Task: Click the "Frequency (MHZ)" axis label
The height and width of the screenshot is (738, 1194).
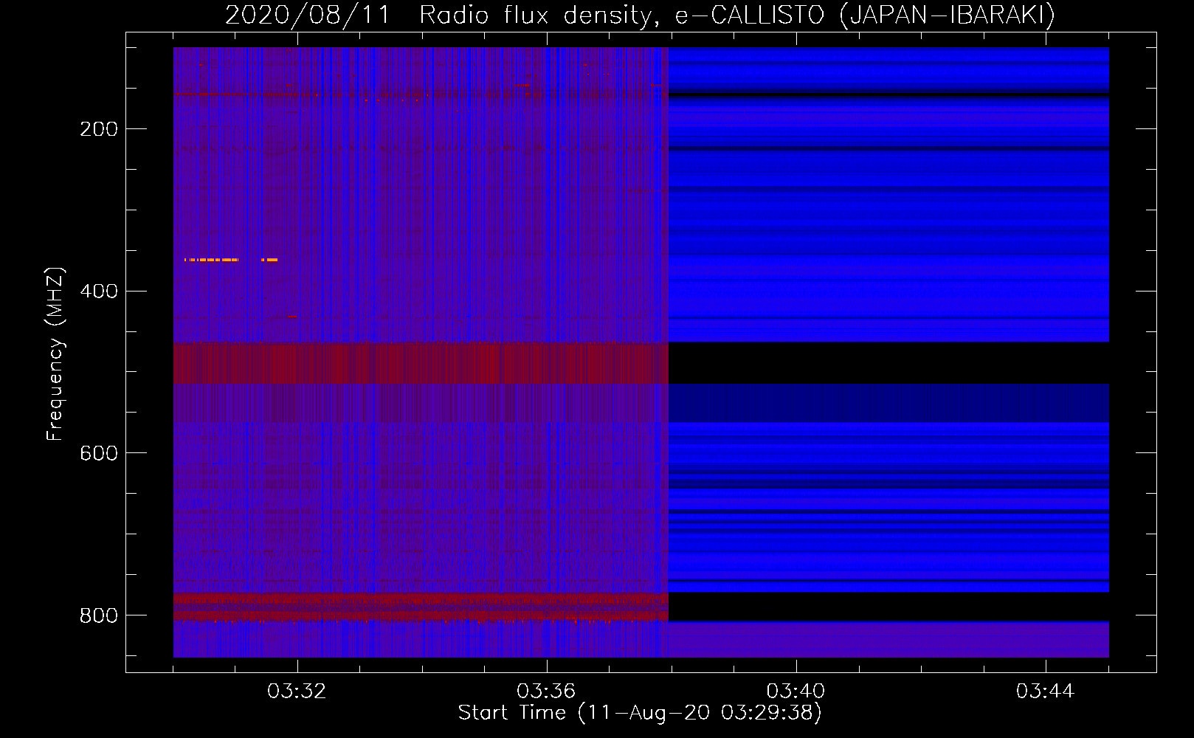Action: click(55, 354)
